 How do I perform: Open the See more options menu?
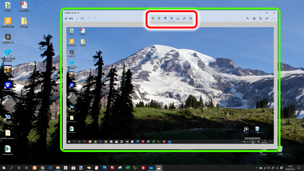coord(274,19)
